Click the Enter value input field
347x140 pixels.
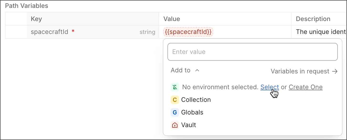pyautogui.click(x=252, y=52)
